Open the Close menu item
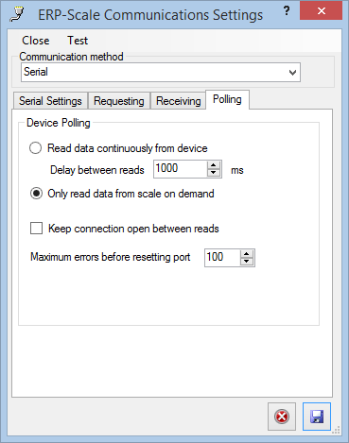The height and width of the screenshot is (443, 349). tap(36, 41)
